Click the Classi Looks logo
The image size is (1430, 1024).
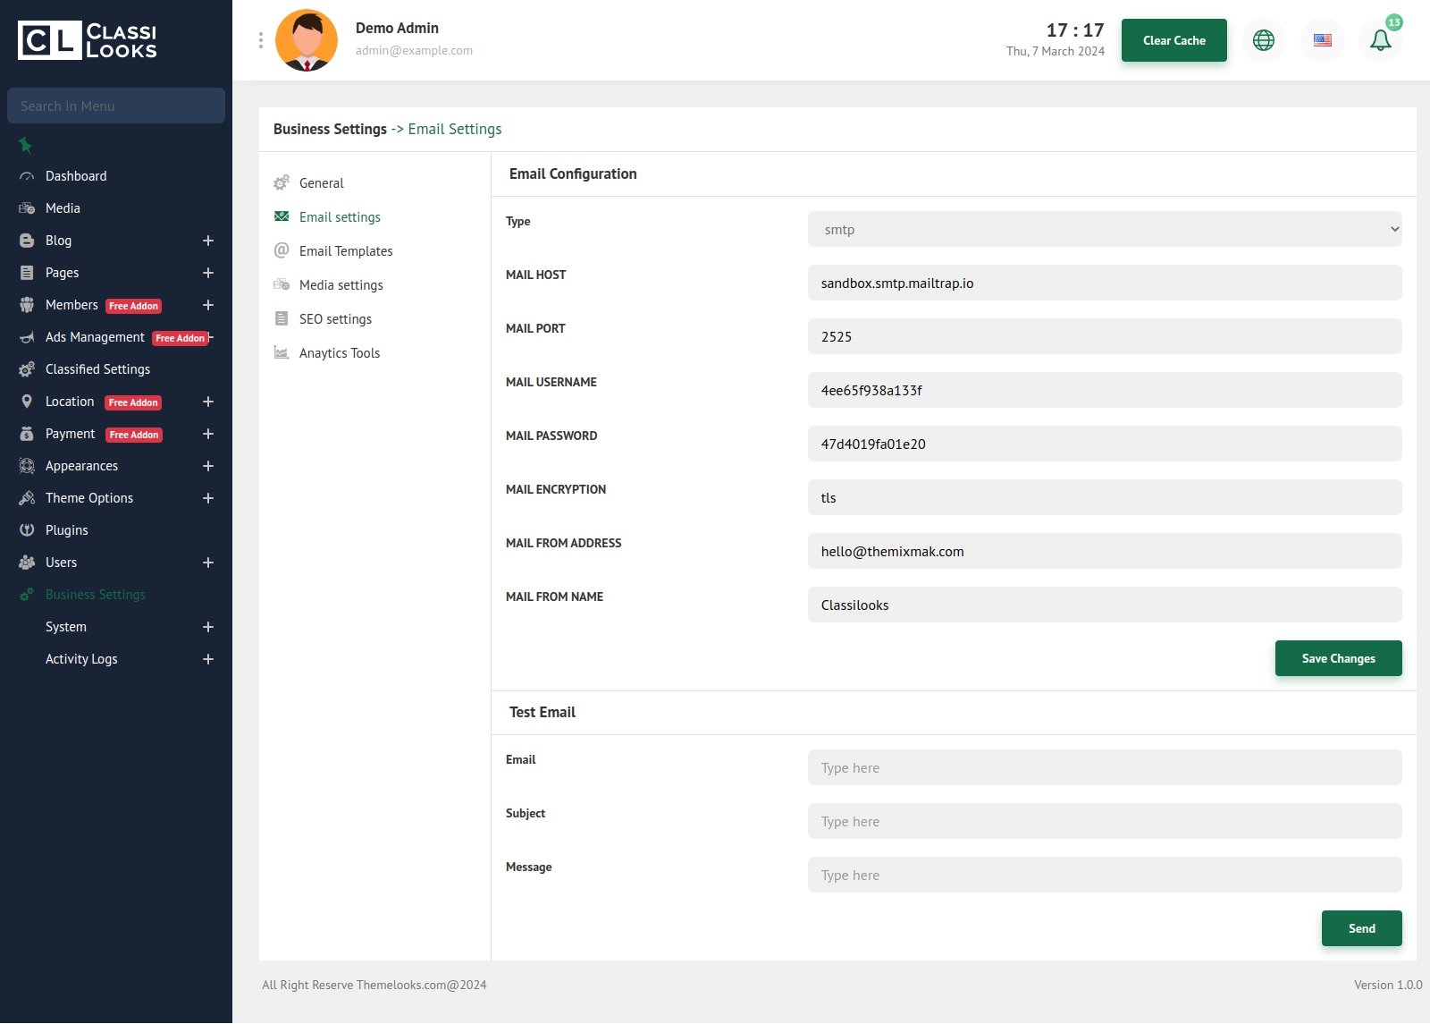(88, 41)
